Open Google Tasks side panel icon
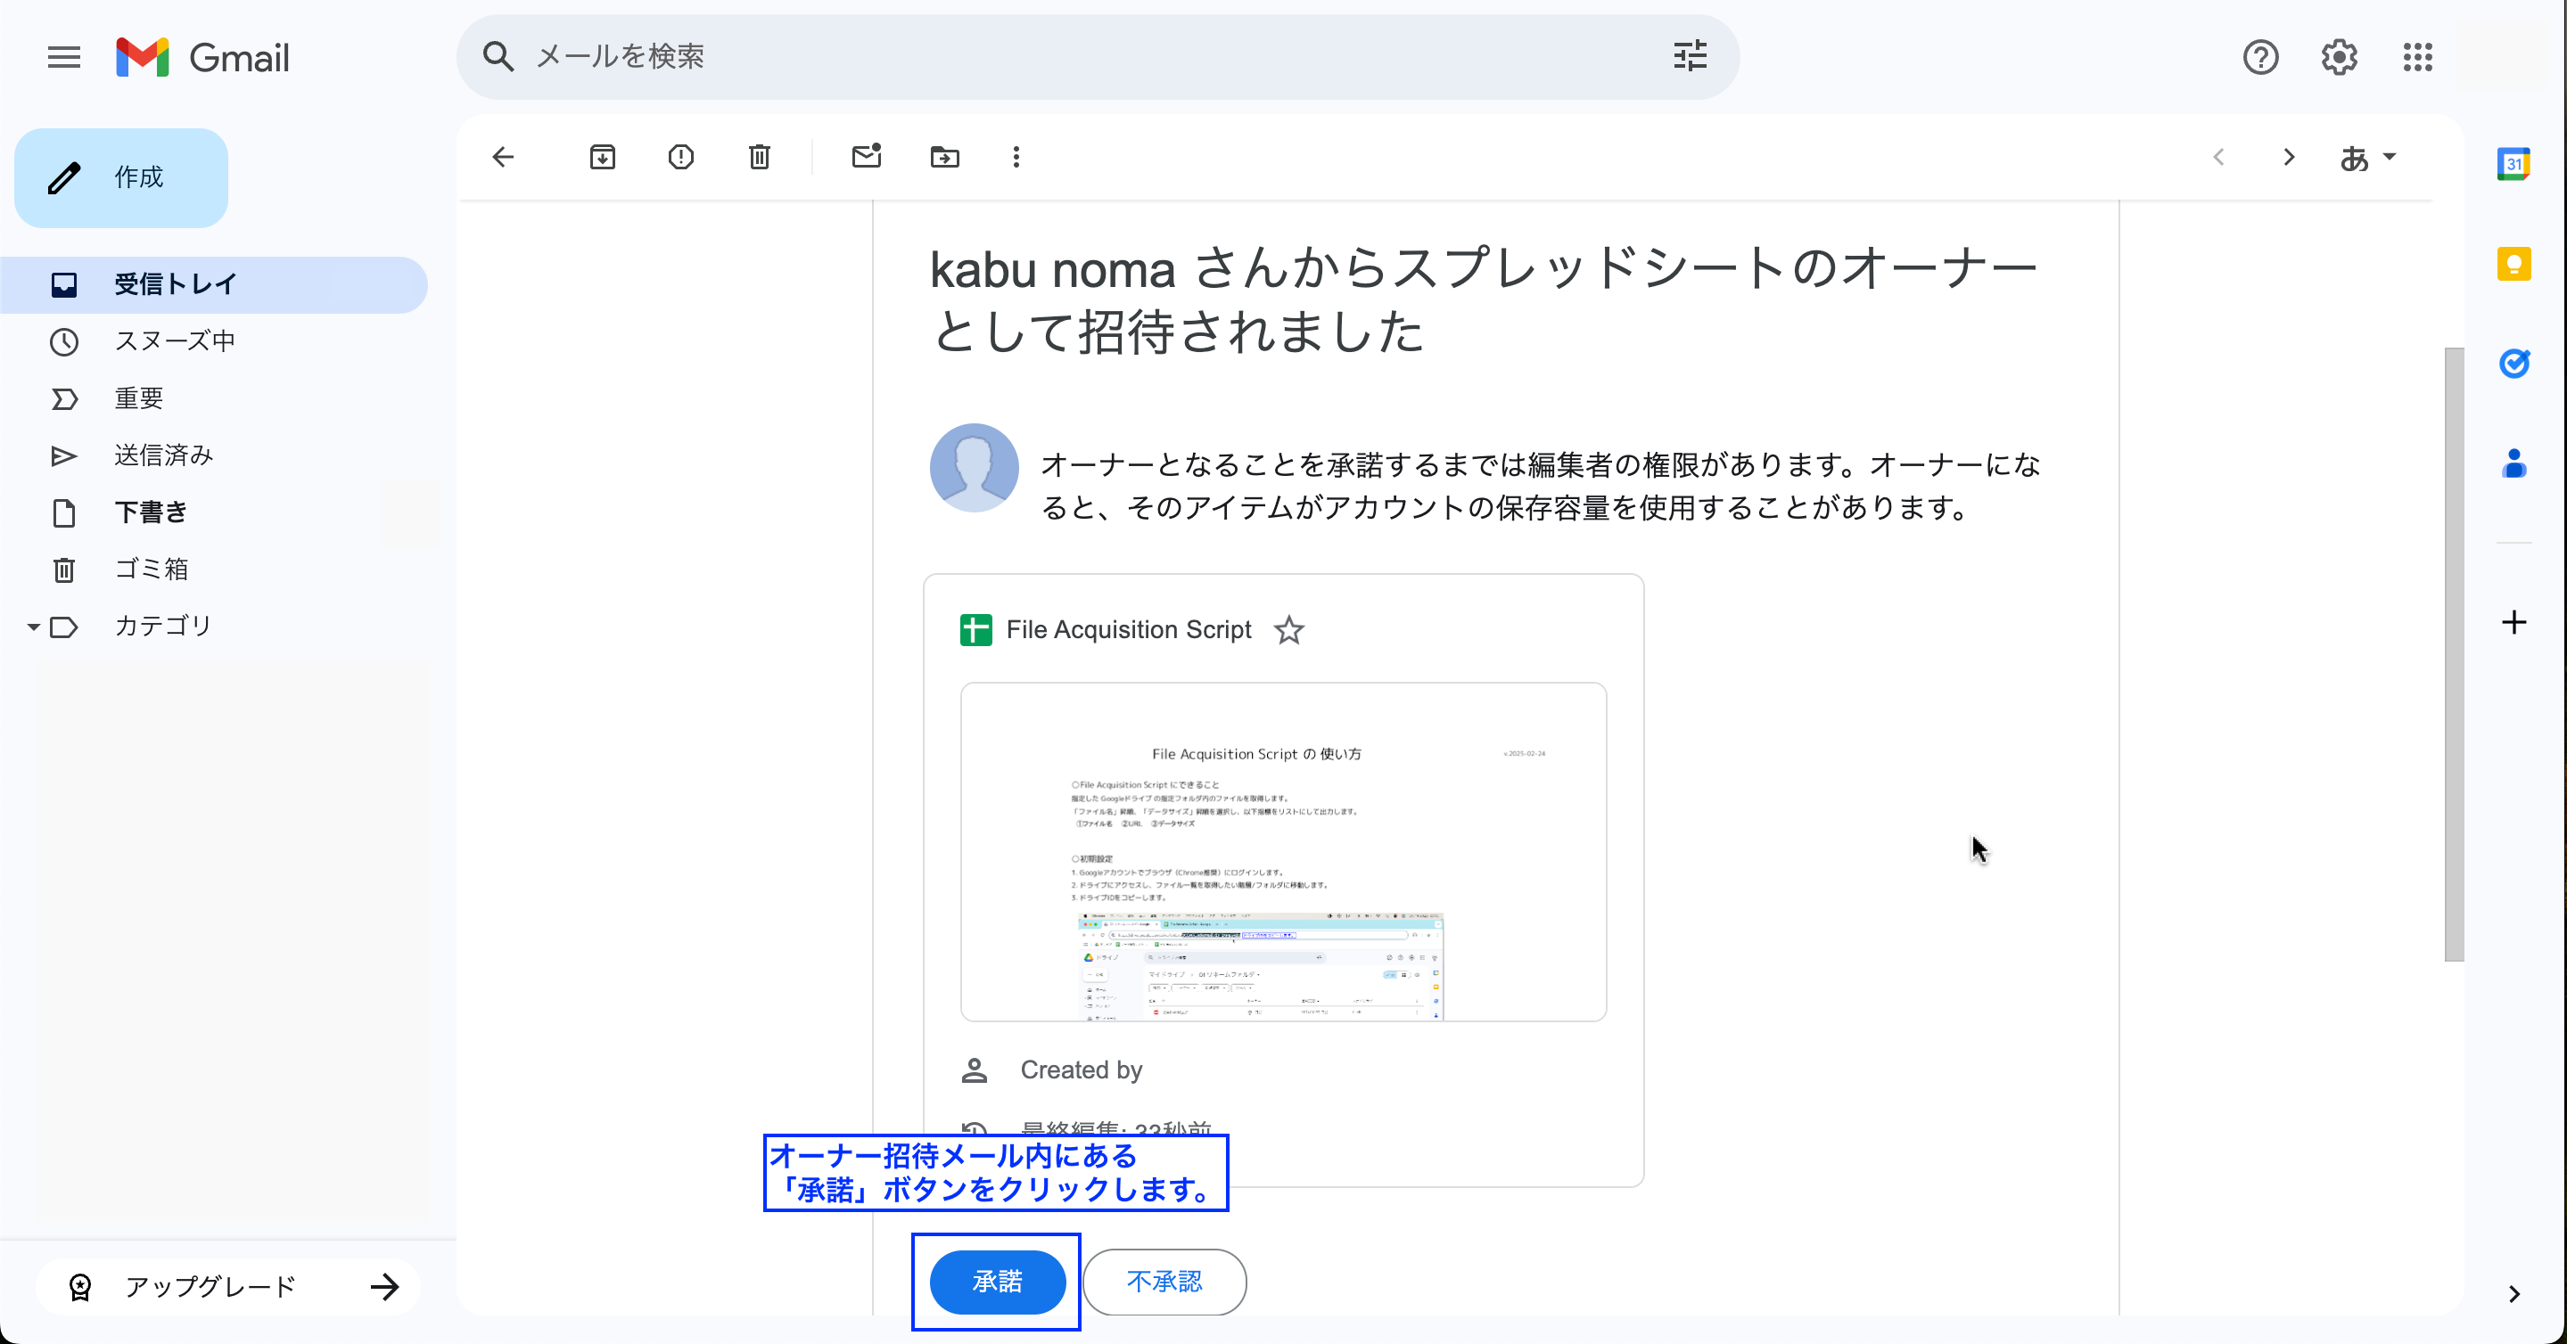Viewport: 2567px width, 1344px height. pos(2514,364)
